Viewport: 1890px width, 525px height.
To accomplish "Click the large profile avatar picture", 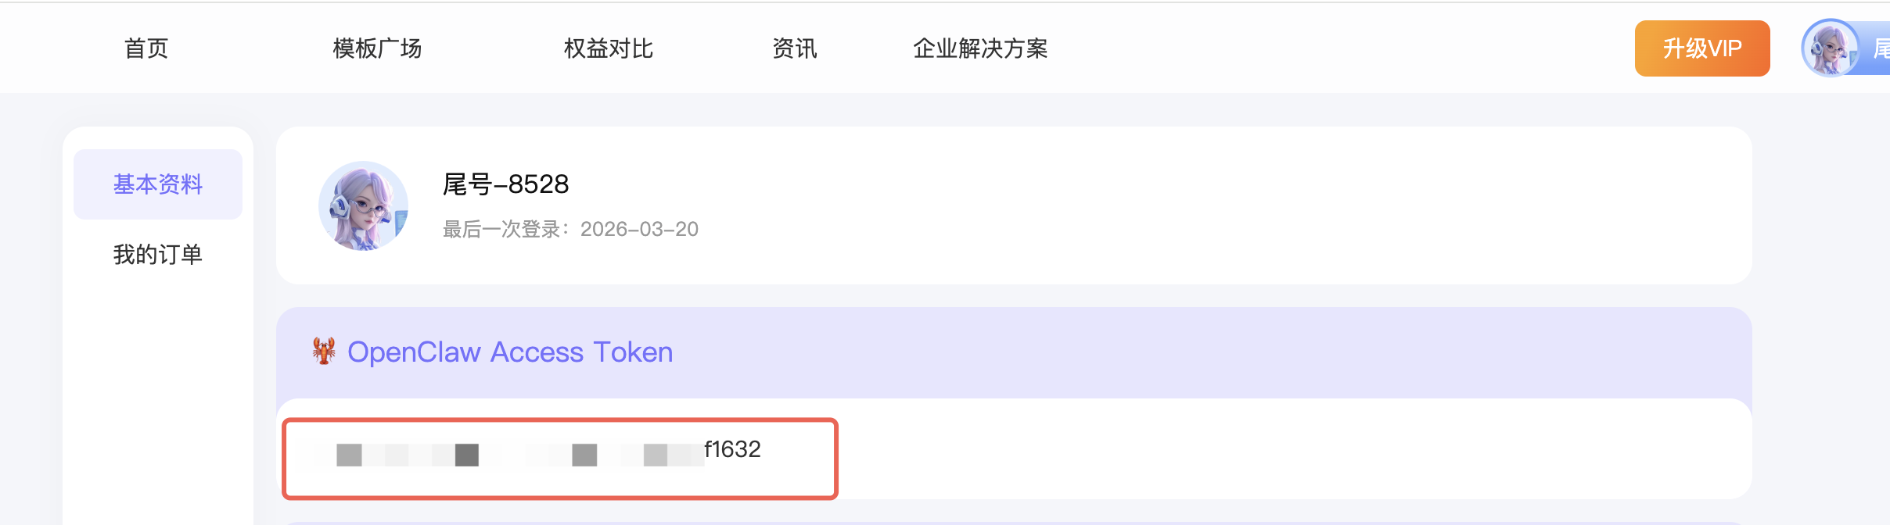I will pyautogui.click(x=363, y=206).
